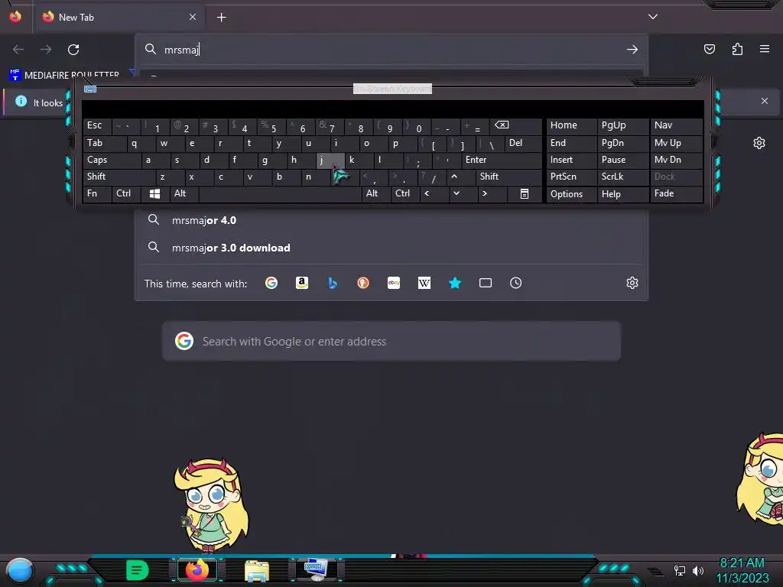Open Help on On-Screen Keyboard
Image resolution: width=783 pixels, height=587 pixels.
pyautogui.click(x=622, y=194)
